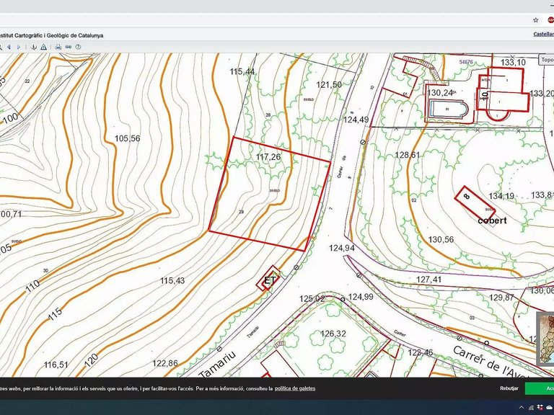Screen dimensions: 554x415
Task: Go to next map view arrow
Action: [x=19, y=47]
